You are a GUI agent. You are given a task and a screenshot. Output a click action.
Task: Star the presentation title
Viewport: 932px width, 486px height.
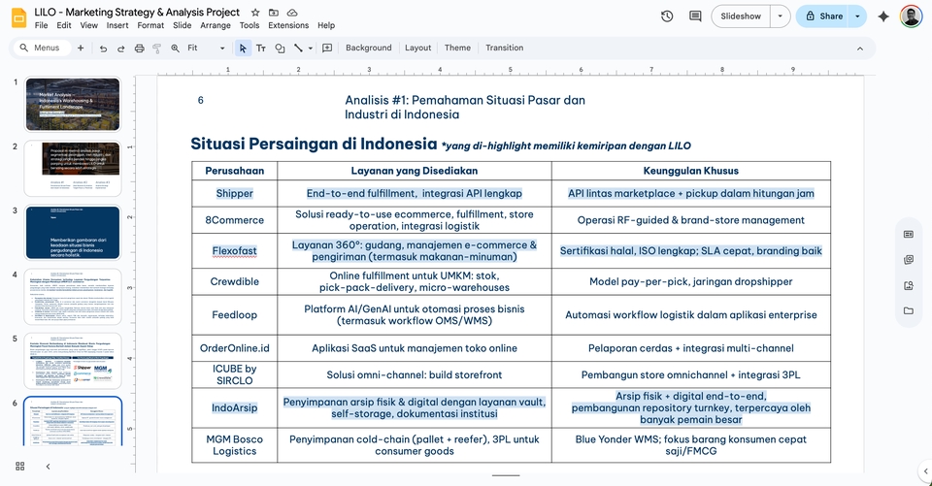click(253, 12)
